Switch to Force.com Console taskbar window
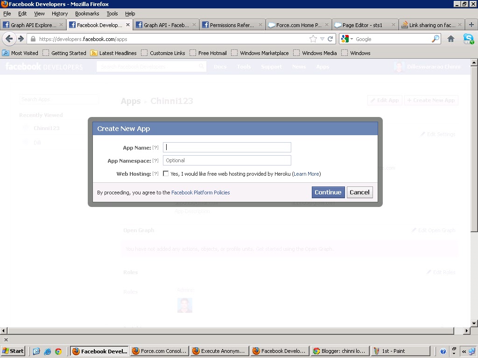 pyautogui.click(x=160, y=351)
